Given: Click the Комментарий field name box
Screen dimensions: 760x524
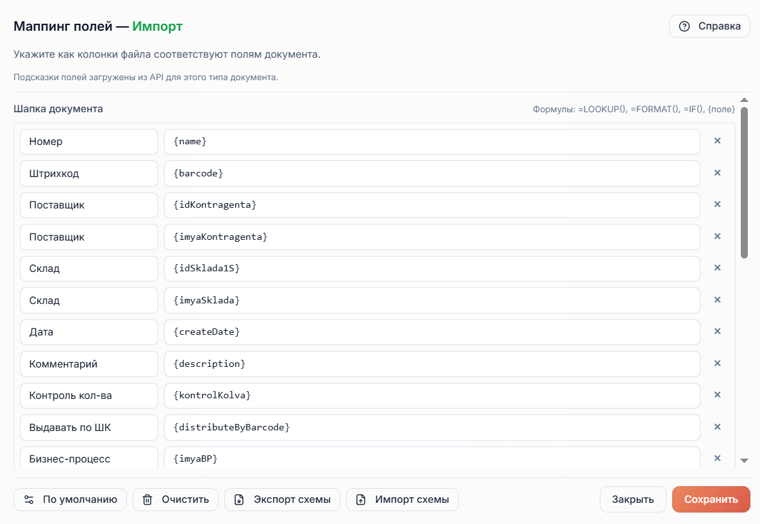Looking at the screenshot, I should point(88,364).
